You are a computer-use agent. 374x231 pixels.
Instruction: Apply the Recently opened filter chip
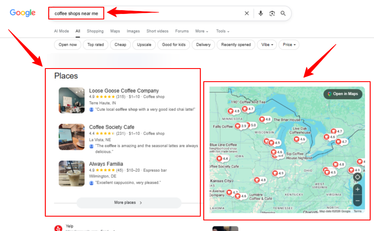coord(236,45)
